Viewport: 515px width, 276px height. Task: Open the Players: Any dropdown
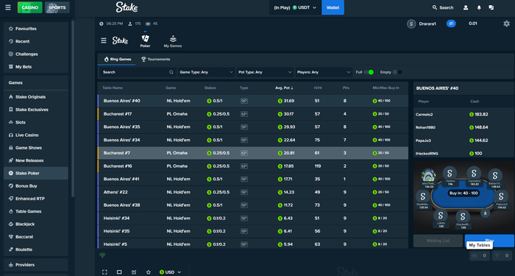324,72
